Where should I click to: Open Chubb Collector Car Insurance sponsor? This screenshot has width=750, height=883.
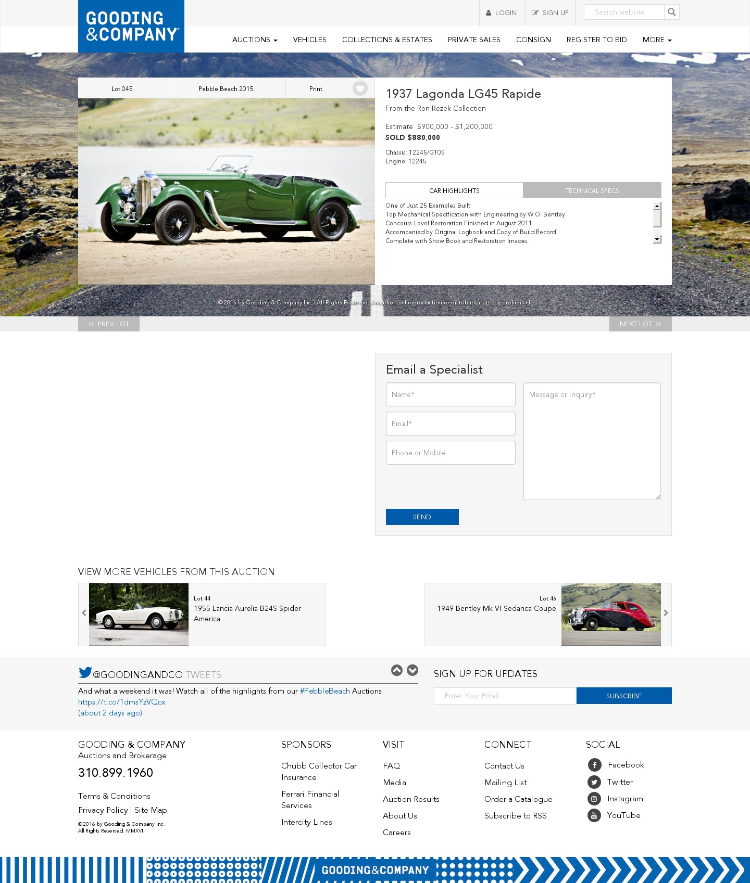[319, 772]
